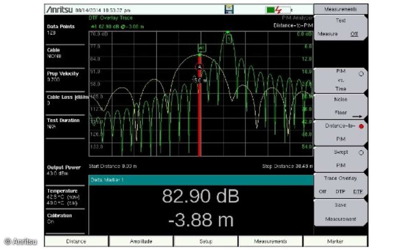Open the Setup menu tab

[206, 241]
